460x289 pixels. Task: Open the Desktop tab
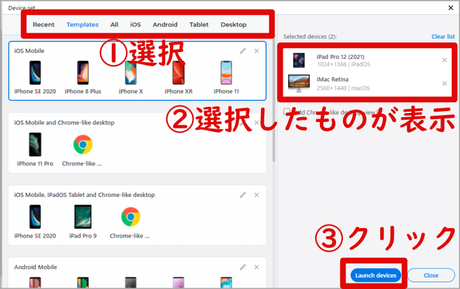click(x=233, y=24)
